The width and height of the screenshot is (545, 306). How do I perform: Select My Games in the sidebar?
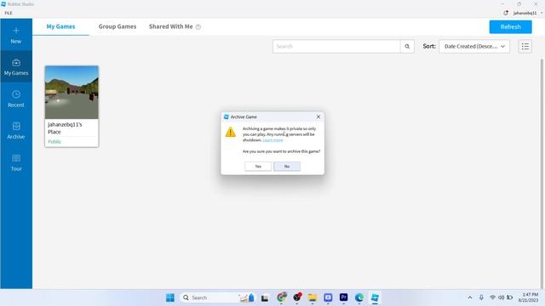16,66
